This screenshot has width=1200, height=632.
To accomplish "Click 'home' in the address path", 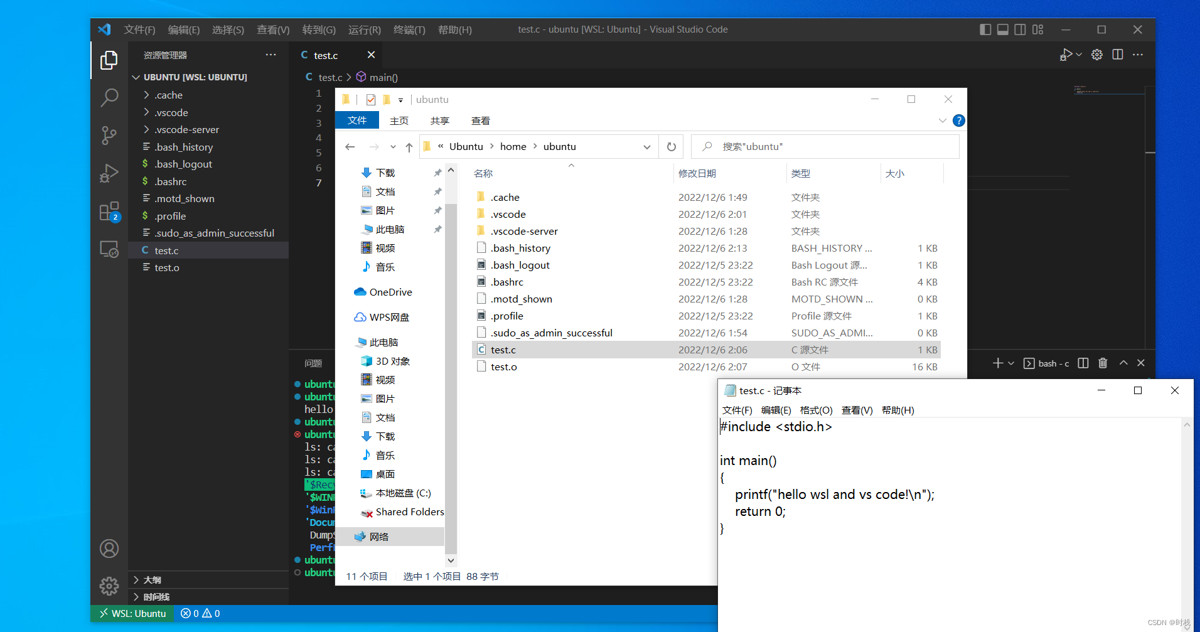I will tap(513, 146).
